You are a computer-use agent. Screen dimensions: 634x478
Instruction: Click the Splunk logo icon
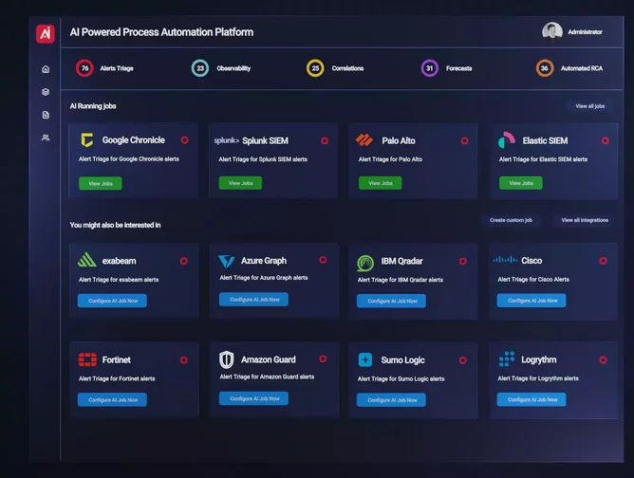pyautogui.click(x=227, y=140)
